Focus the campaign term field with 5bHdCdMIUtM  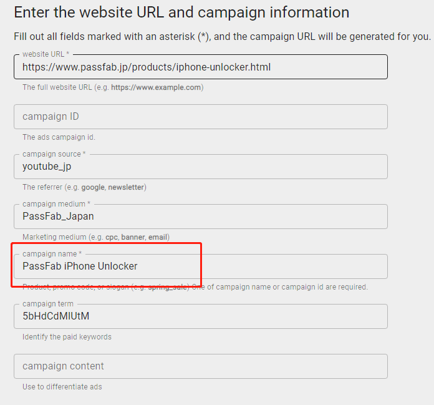click(200, 316)
